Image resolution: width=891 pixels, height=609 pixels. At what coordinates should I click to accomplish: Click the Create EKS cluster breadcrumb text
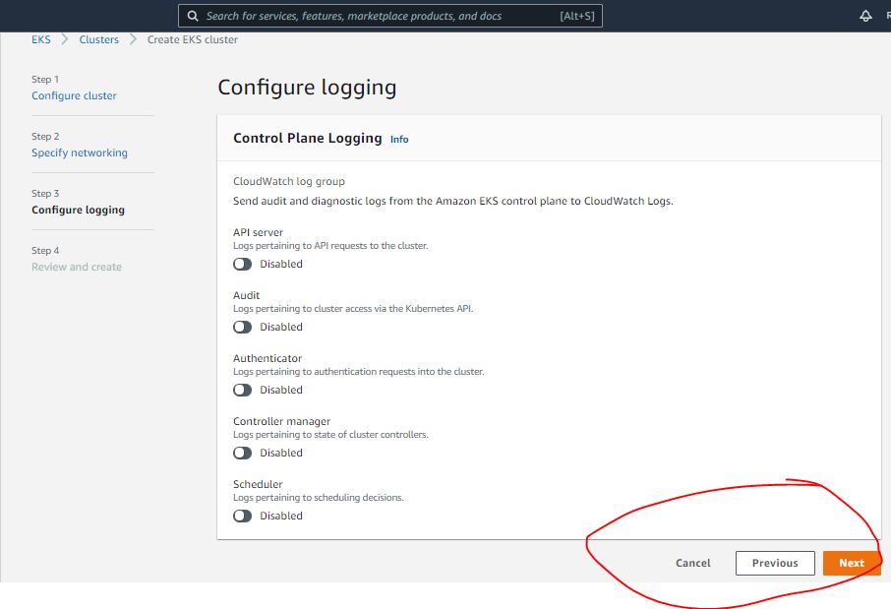click(x=193, y=39)
